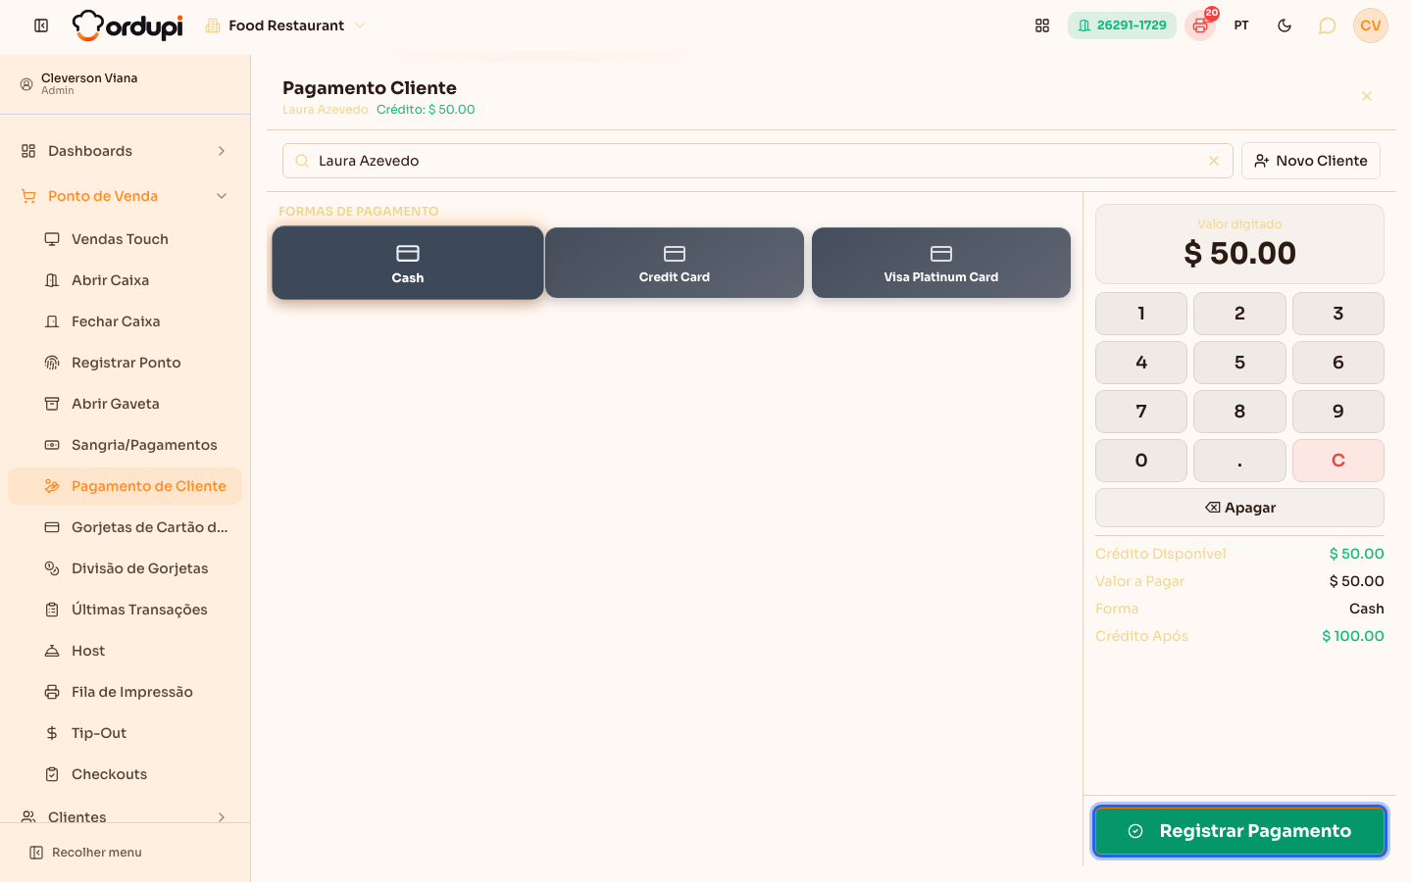The height and width of the screenshot is (882, 1412).
Task: Select Pagamento de Cliente menu item
Action: tap(125, 486)
